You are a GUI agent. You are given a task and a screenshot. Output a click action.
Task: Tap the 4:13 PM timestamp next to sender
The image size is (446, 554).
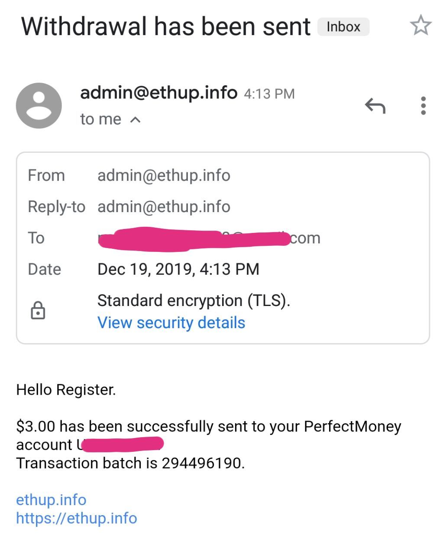point(269,94)
